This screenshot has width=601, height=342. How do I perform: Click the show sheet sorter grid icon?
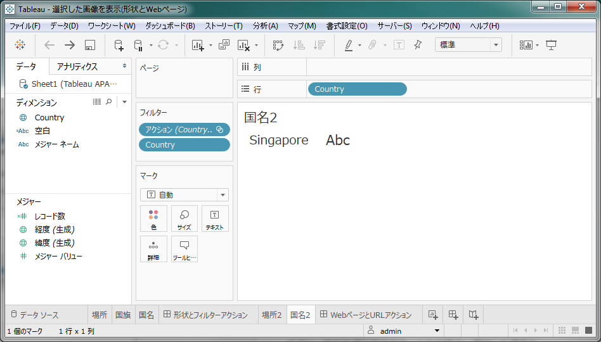point(562,331)
